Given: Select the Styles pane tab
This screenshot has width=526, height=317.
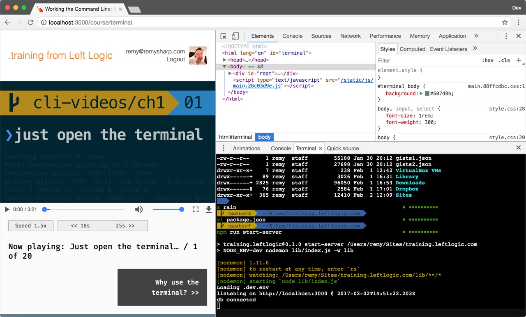Looking at the screenshot, I should coord(388,49).
